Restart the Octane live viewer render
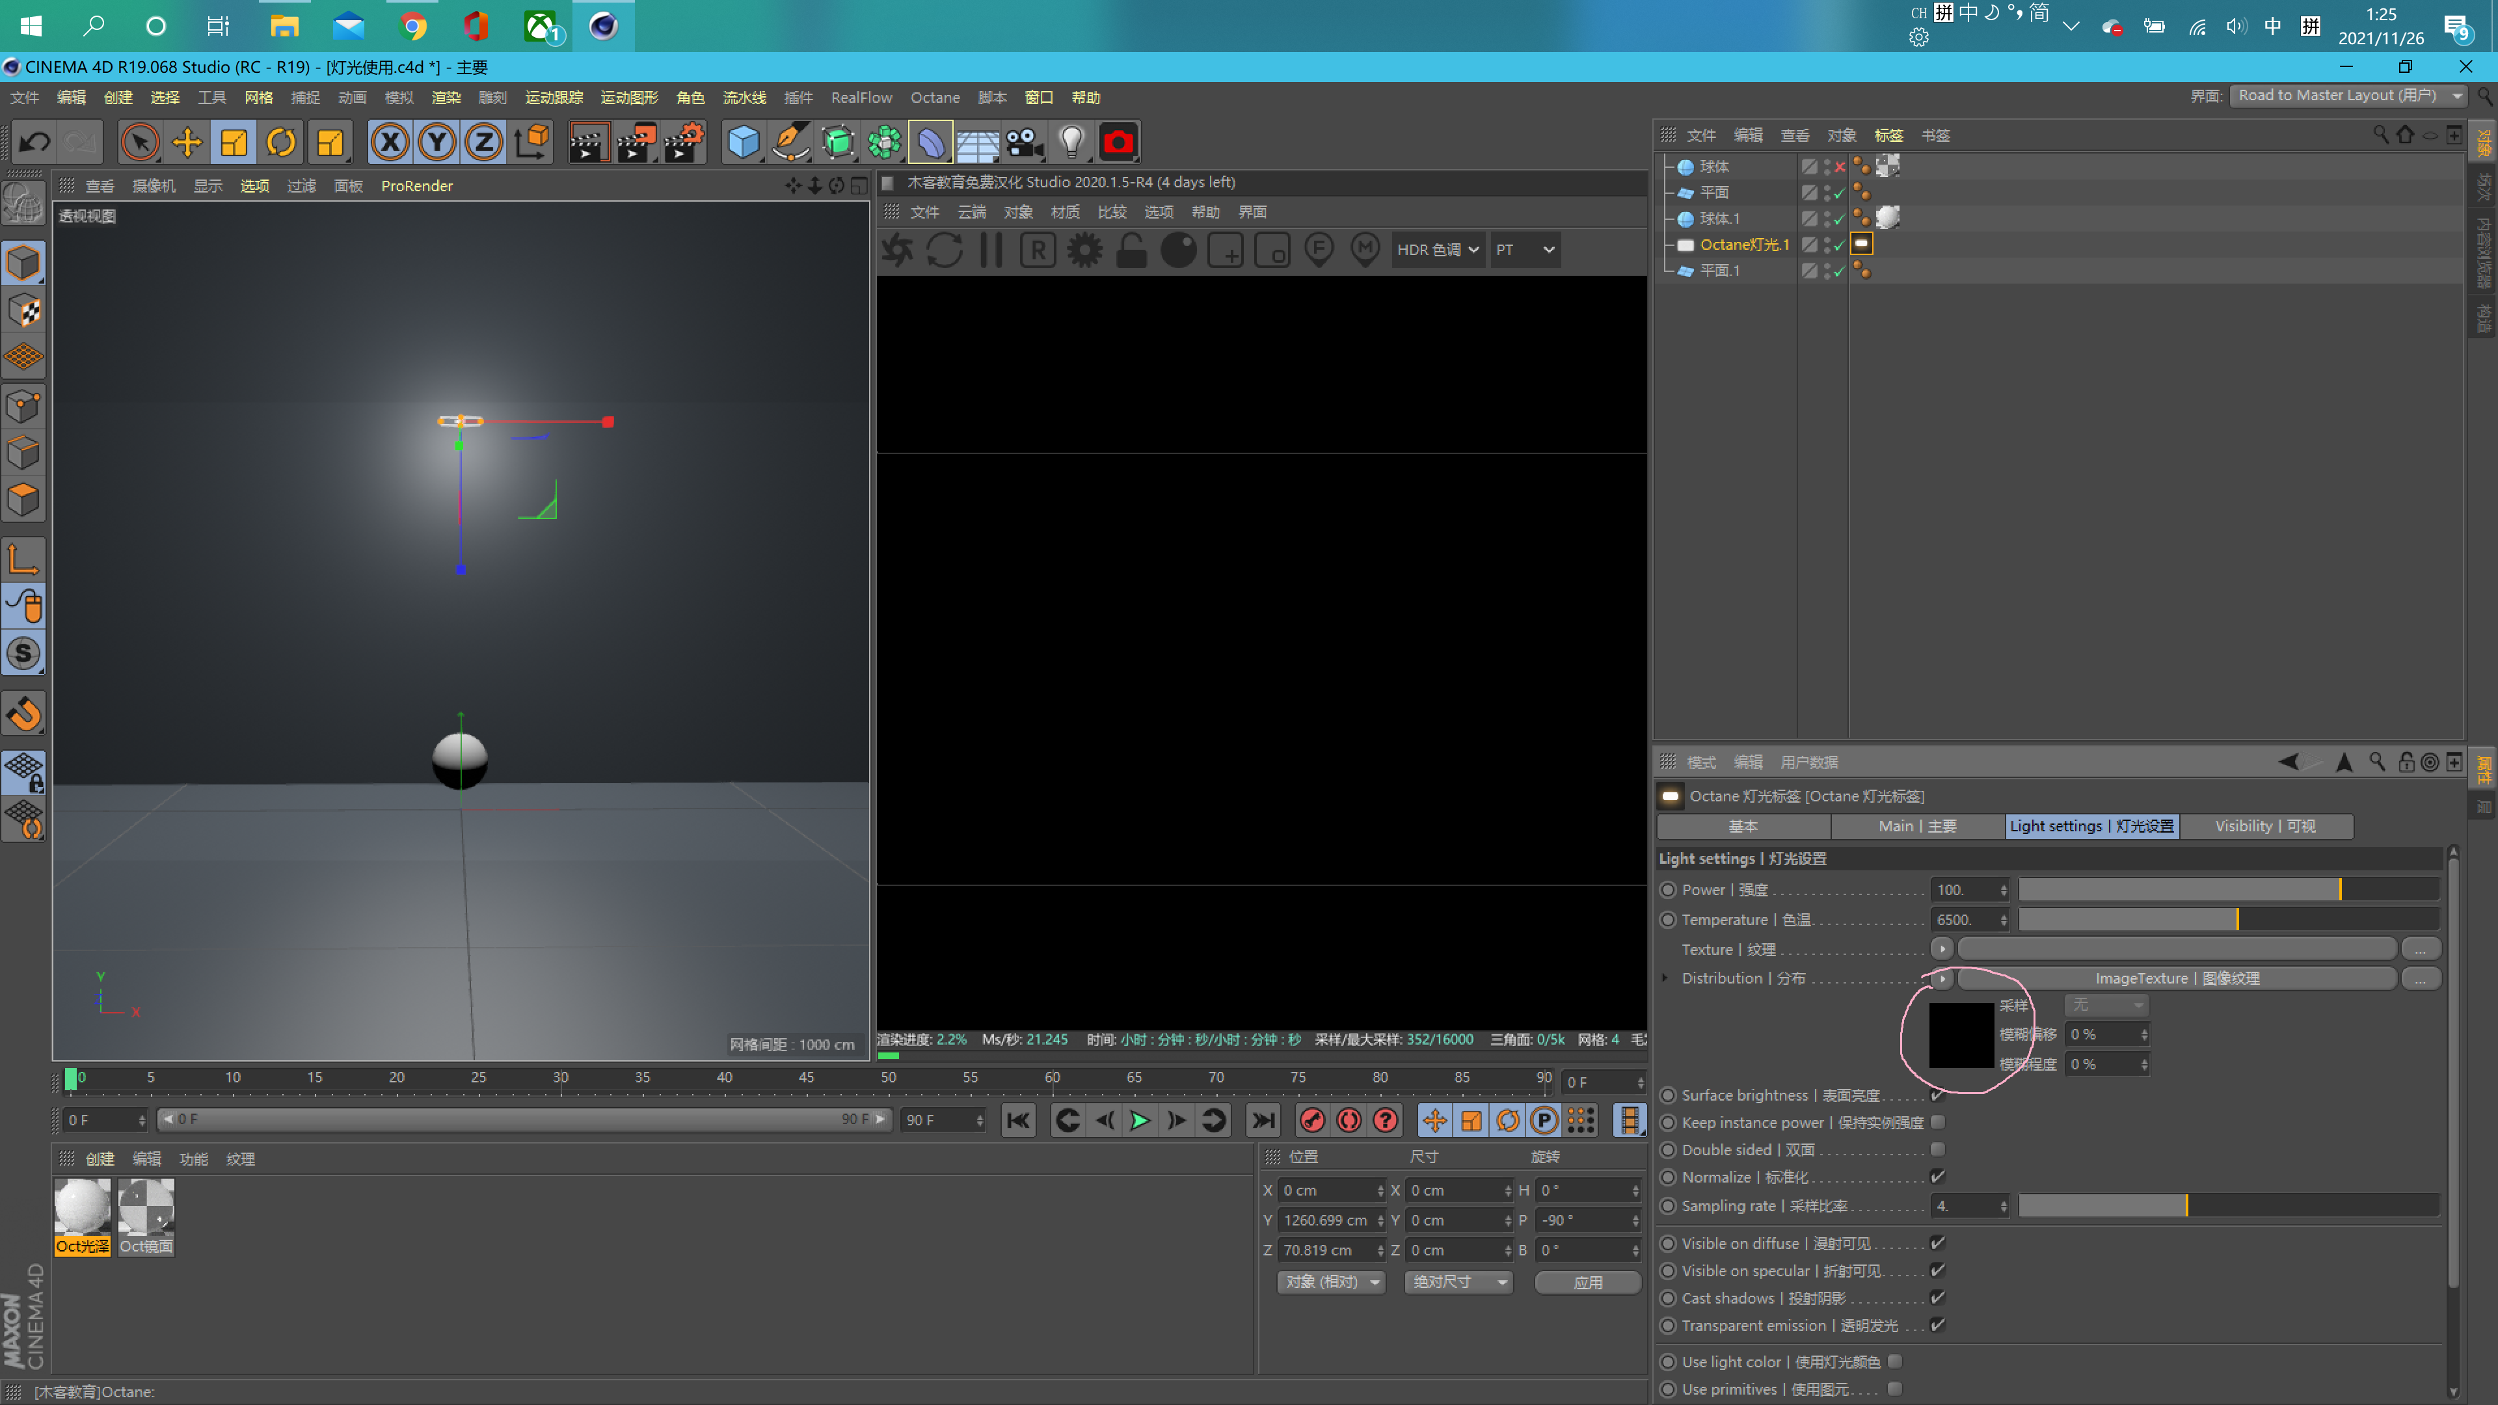This screenshot has width=2498, height=1405. click(945, 249)
